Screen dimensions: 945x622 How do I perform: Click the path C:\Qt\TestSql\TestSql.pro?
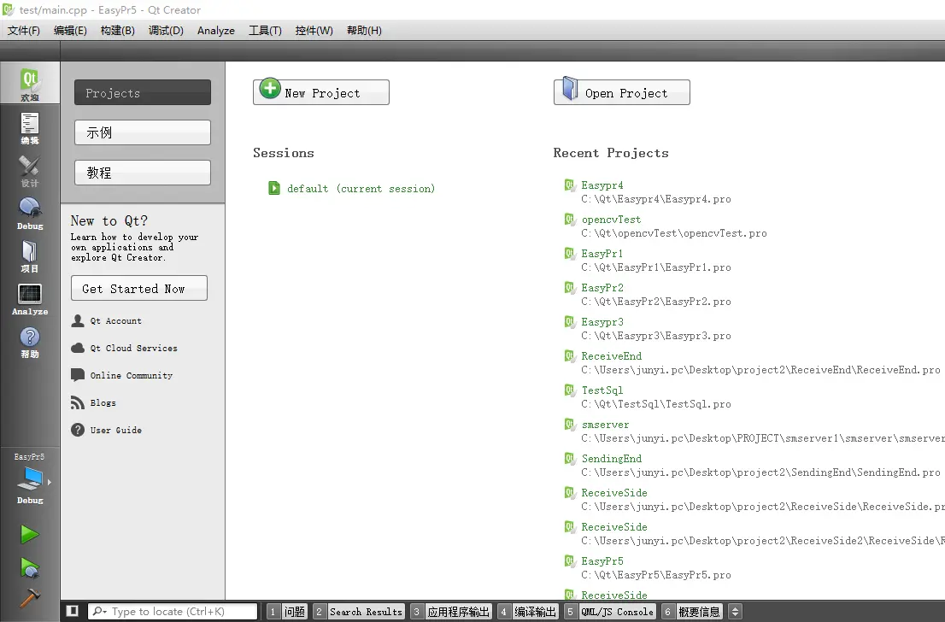click(655, 404)
